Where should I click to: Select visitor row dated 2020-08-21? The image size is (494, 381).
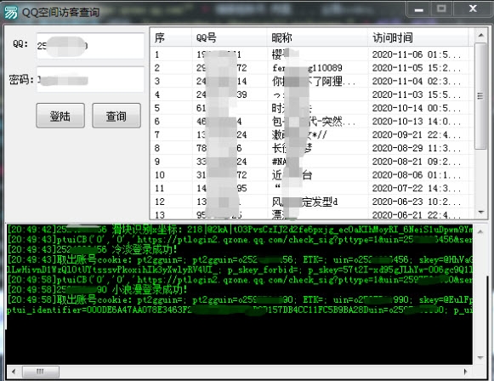312,162
